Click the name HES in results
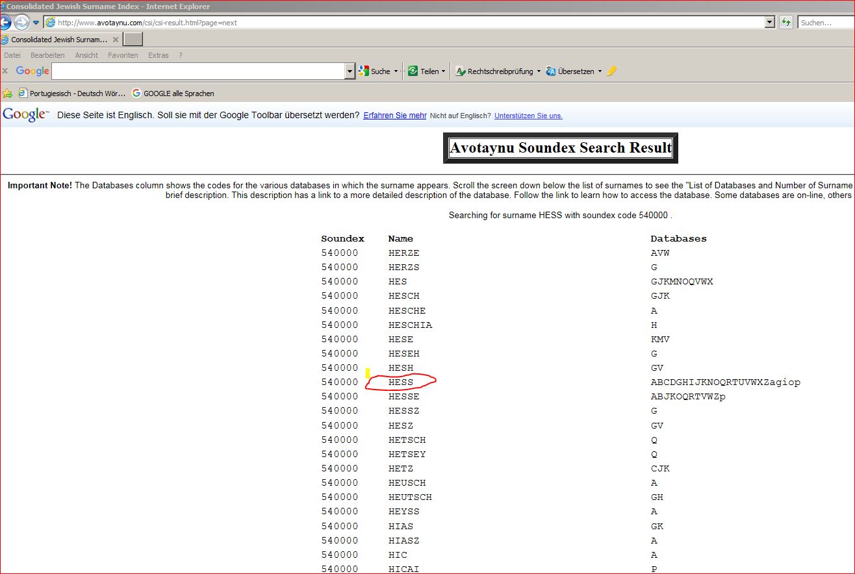 (x=398, y=281)
